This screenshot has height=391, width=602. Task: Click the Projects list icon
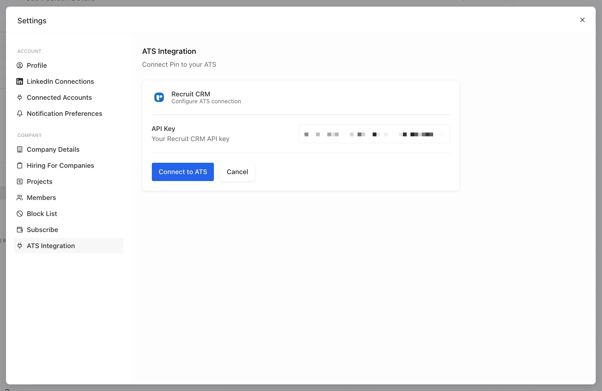(20, 181)
